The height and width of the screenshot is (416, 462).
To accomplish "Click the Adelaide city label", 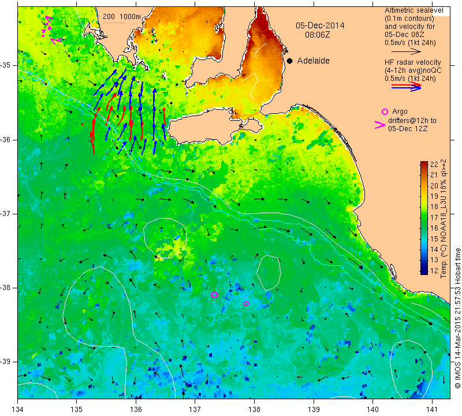I will pos(313,61).
